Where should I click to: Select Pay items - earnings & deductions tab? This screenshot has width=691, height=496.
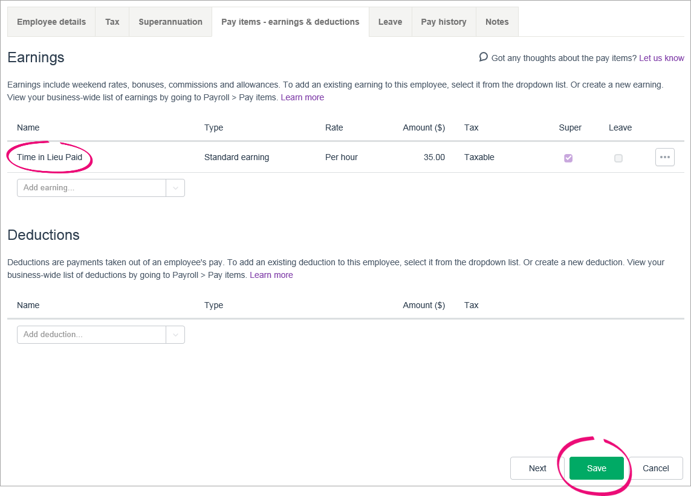click(290, 22)
